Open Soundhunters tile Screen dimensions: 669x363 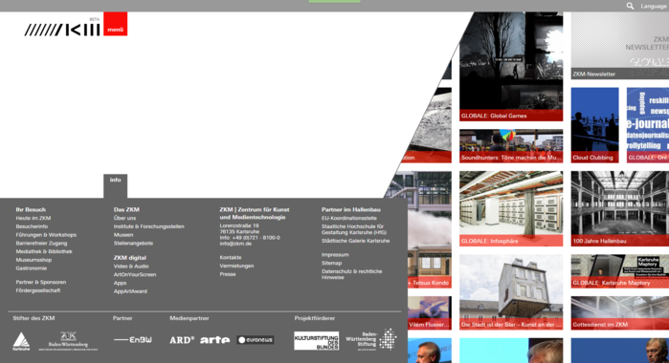point(511,146)
